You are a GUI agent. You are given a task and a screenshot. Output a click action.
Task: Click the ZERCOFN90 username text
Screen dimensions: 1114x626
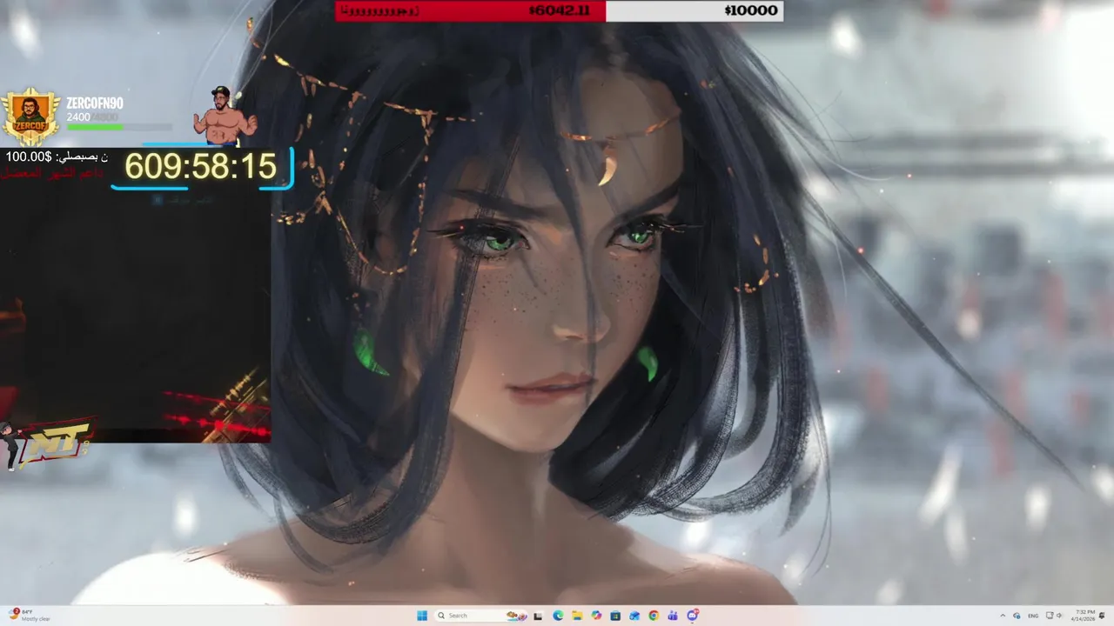pos(95,103)
